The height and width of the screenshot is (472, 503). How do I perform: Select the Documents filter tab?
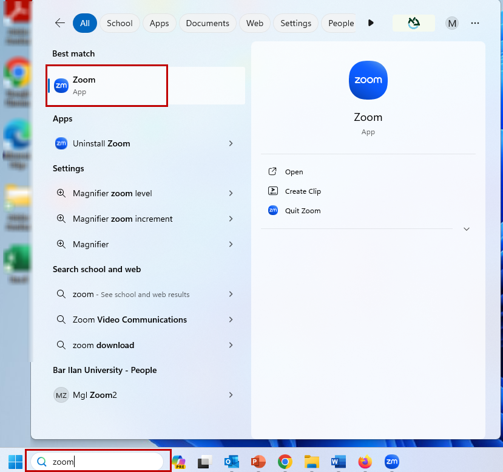pos(208,23)
